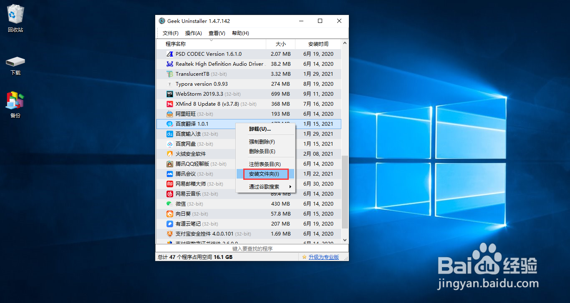Click the 腾讯会议 icon
This screenshot has height=303, width=570.
point(169,174)
